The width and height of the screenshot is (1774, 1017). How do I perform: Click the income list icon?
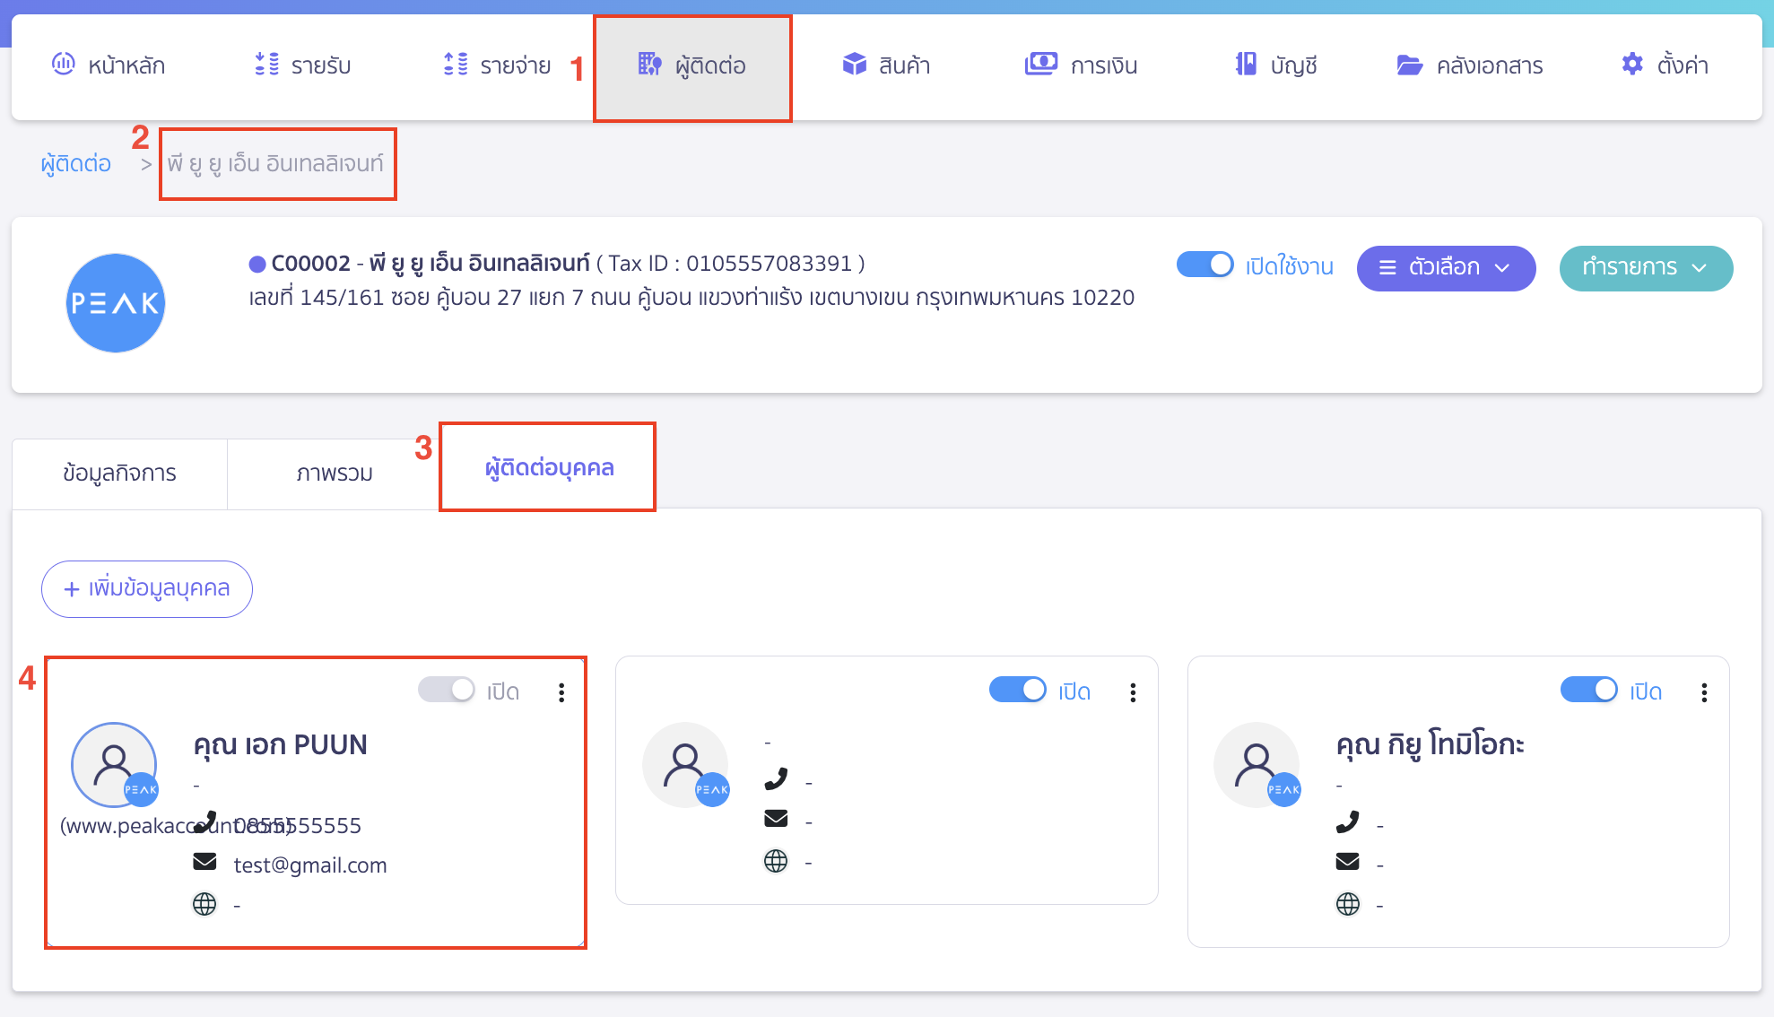pos(266,64)
